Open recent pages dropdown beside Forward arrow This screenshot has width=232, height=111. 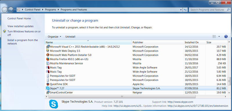pyautogui.click(x=15, y=10)
